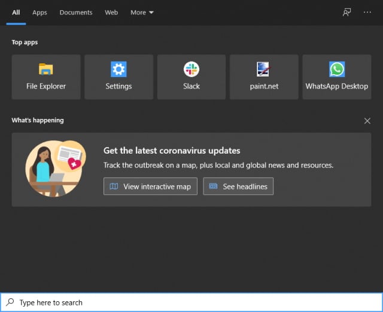383x312 pixels.
Task: Click the coronavirus illustration thumbnail
Action: [x=56, y=169]
